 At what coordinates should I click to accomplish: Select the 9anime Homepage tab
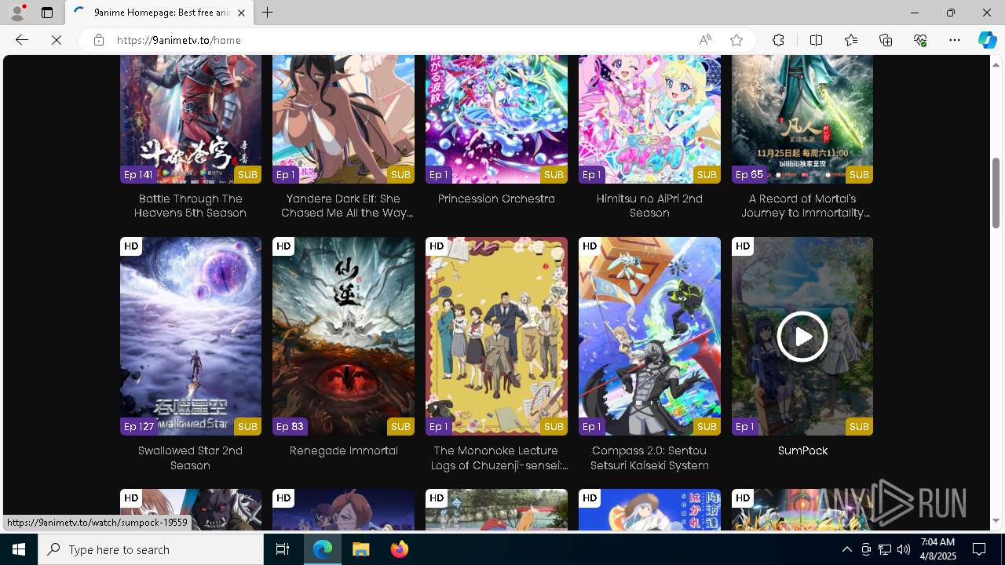[159, 13]
